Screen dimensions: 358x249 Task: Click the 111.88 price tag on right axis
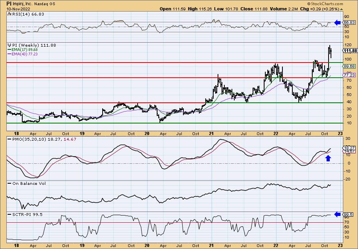tap(350, 51)
